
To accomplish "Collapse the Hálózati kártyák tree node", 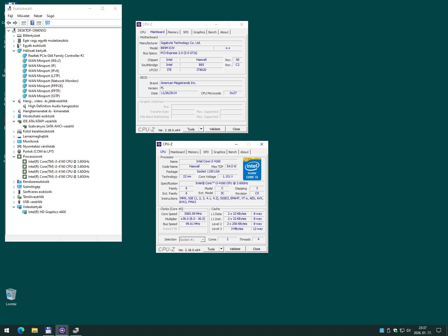I will point(14,51).
